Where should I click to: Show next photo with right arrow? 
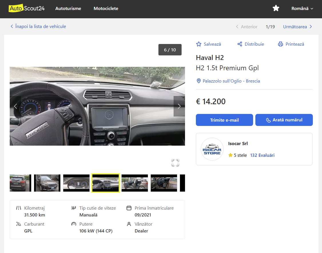point(179,106)
